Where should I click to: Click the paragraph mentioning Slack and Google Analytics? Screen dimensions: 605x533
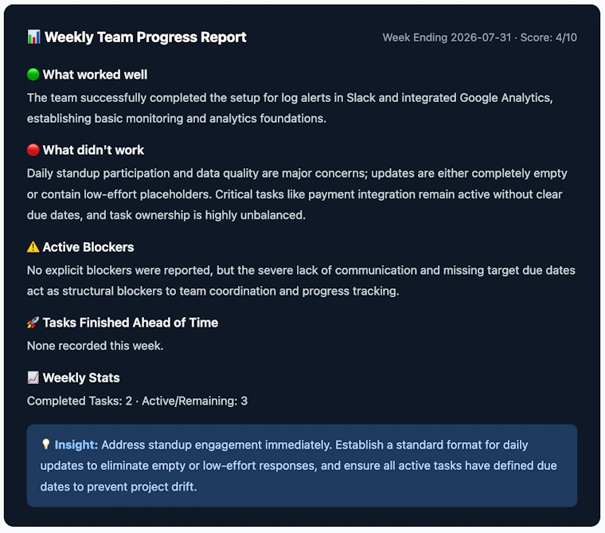pyautogui.click(x=290, y=108)
